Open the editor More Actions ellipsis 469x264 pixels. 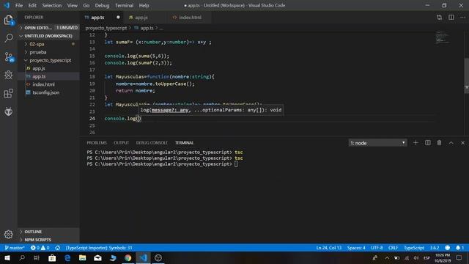pos(462,18)
